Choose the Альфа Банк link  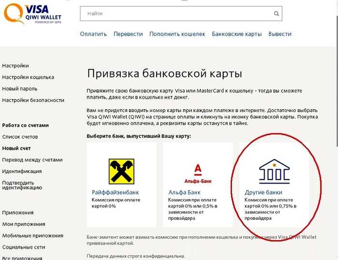184,192
